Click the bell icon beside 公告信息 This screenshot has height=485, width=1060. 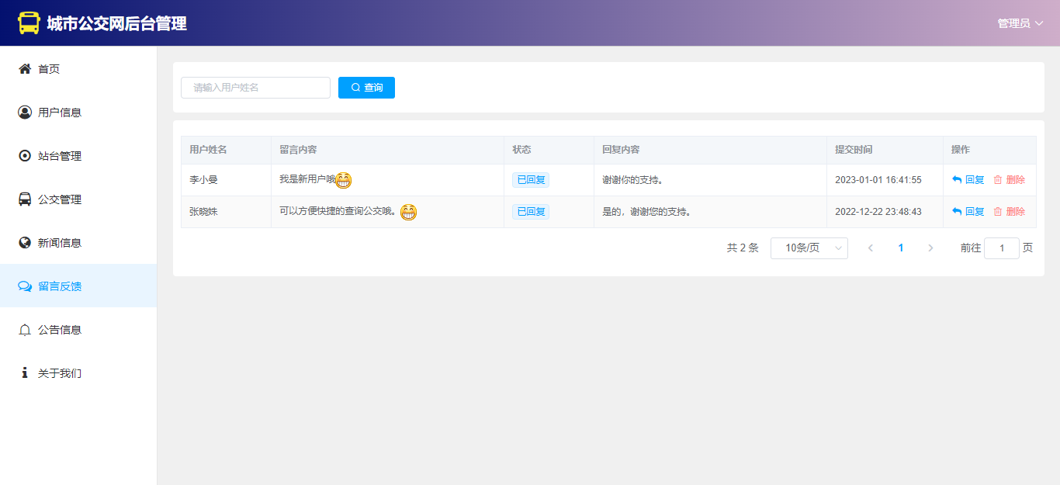[25, 330]
